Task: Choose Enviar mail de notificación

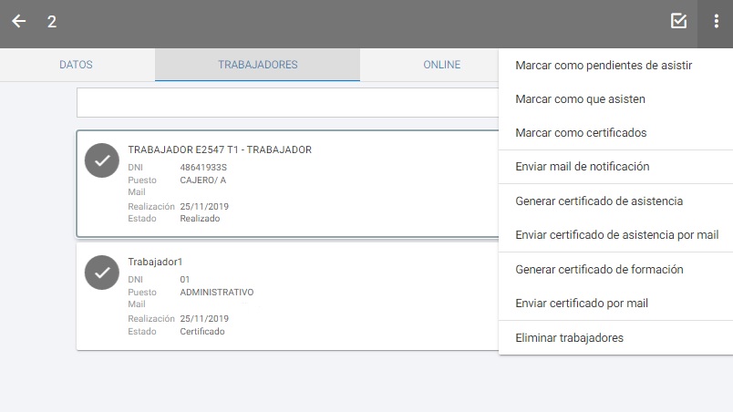Action: pos(582,167)
